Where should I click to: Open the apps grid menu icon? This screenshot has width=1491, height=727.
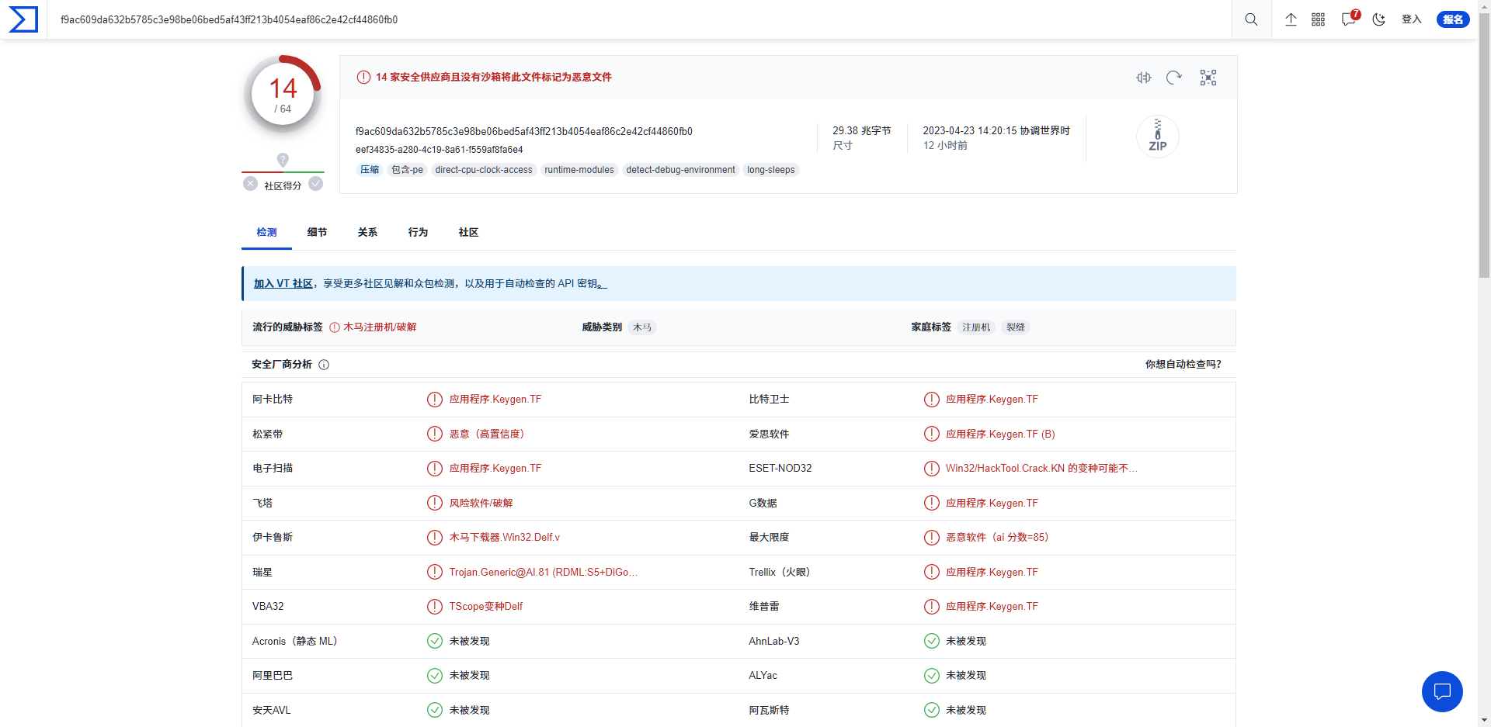(x=1319, y=19)
